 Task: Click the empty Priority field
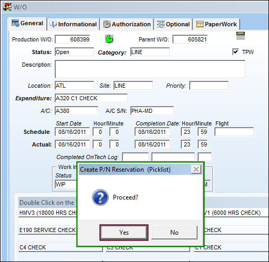tap(209, 86)
